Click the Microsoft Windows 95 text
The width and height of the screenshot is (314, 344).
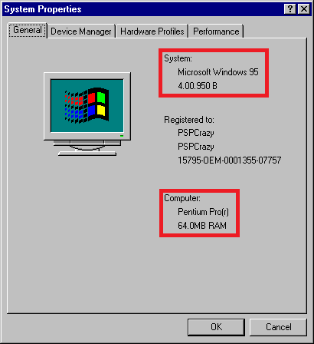tap(218, 72)
